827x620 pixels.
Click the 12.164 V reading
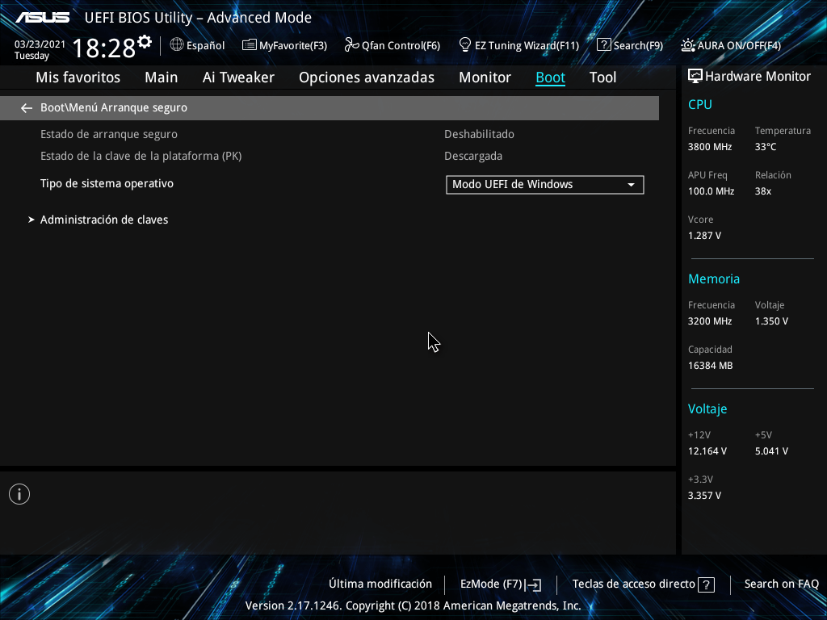707,451
